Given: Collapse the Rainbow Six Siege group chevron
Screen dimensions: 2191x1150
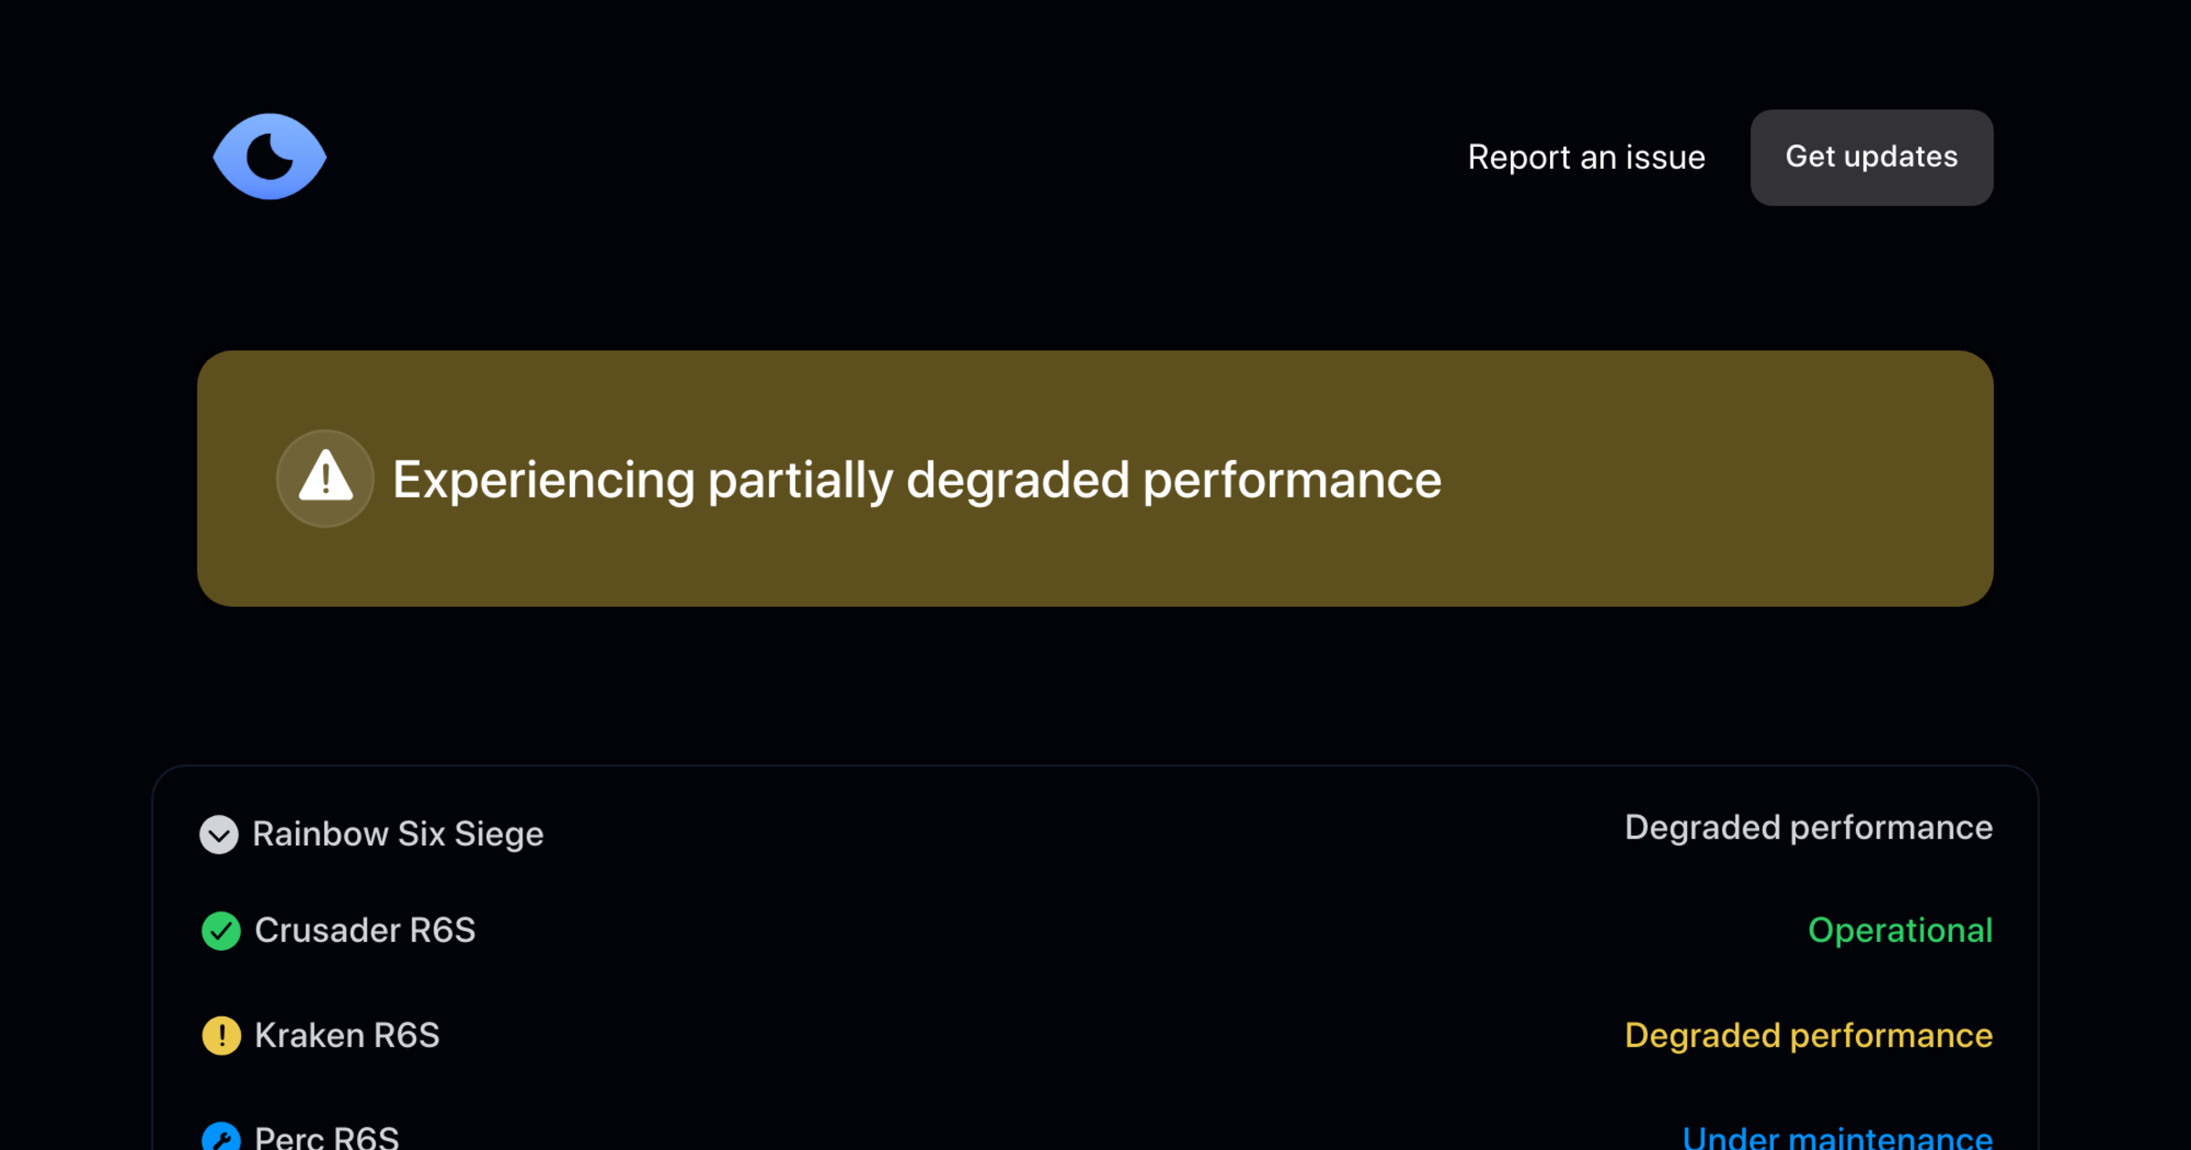Looking at the screenshot, I should coord(219,834).
